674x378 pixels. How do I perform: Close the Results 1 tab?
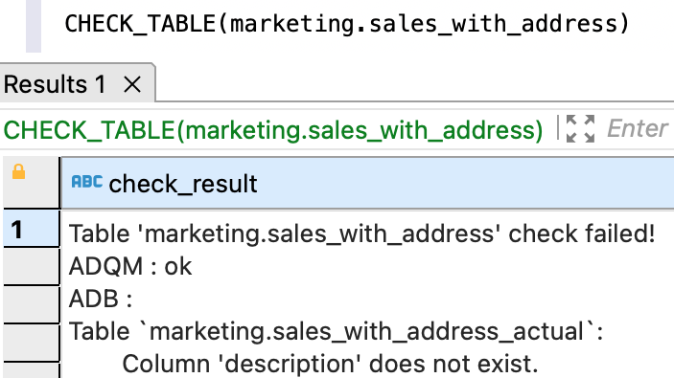132,84
